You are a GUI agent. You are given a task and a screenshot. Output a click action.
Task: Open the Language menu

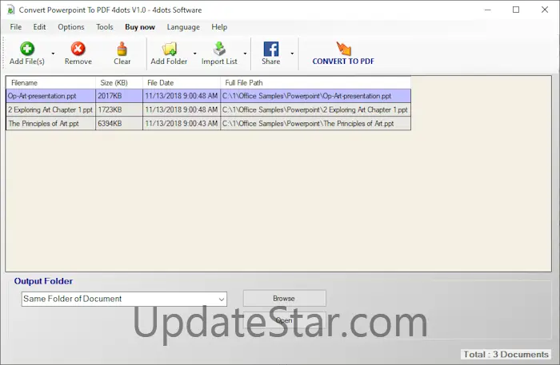click(183, 27)
